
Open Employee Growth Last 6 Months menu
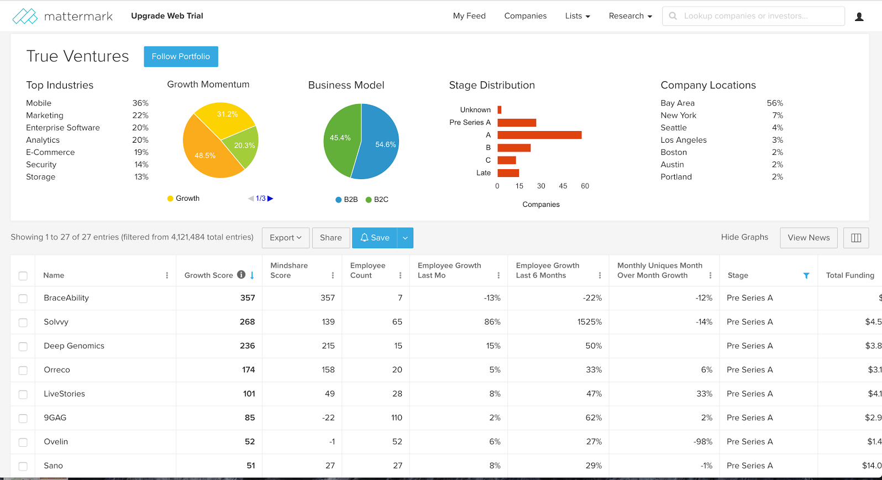[x=600, y=275]
